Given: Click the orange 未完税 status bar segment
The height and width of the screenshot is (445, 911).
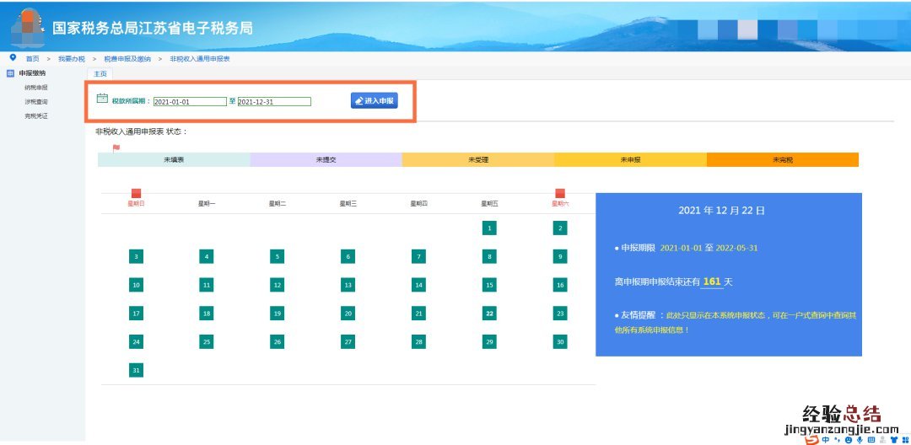Looking at the screenshot, I should pos(782,159).
